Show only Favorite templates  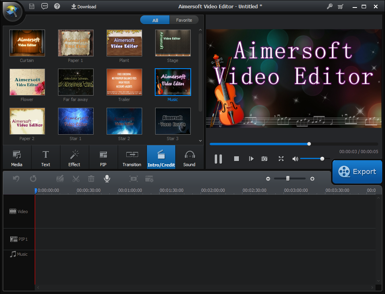click(x=184, y=20)
